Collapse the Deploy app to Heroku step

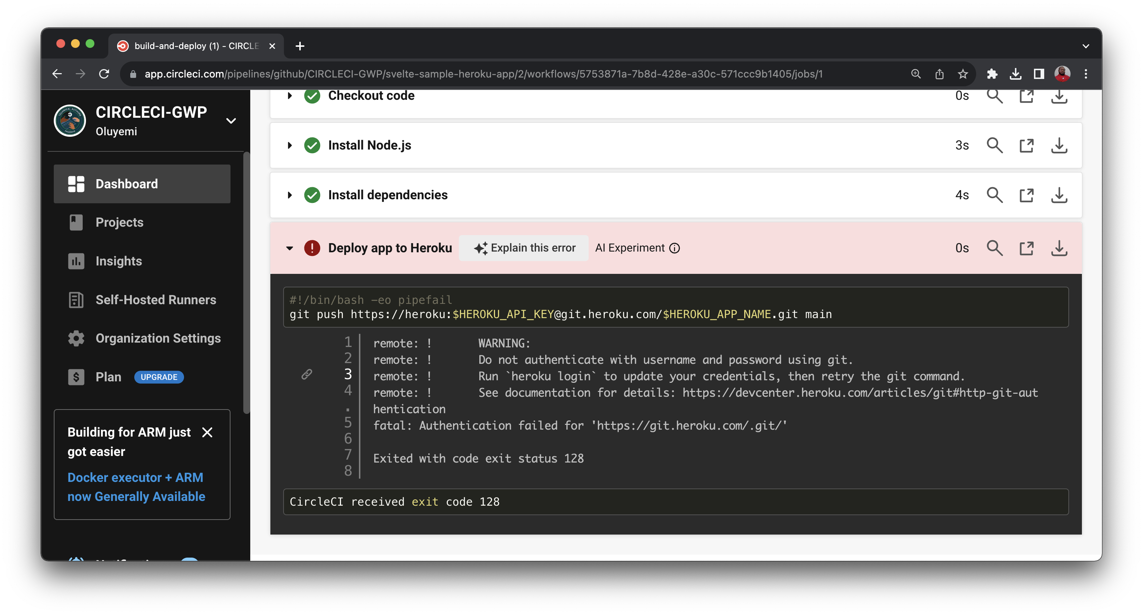coord(290,248)
